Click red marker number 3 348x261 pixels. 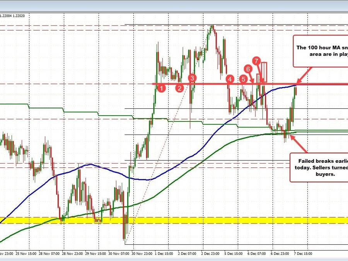(192, 78)
